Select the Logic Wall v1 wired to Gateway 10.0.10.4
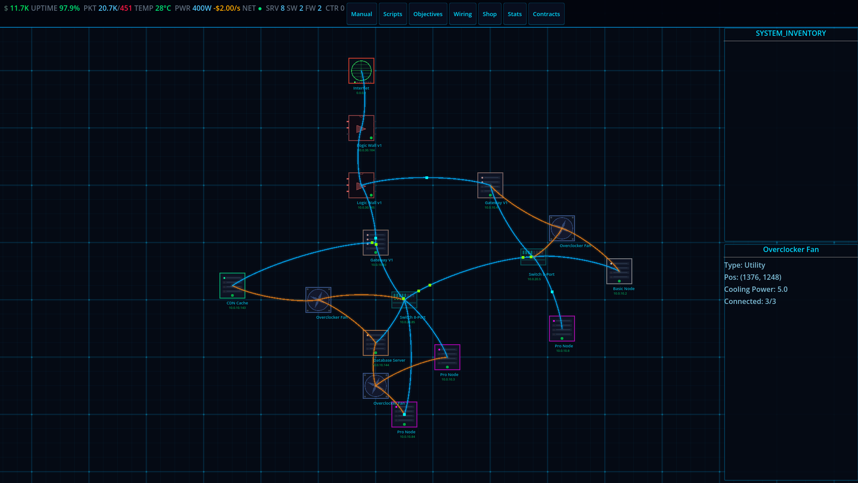Screen dimensions: 858x483 361,185
